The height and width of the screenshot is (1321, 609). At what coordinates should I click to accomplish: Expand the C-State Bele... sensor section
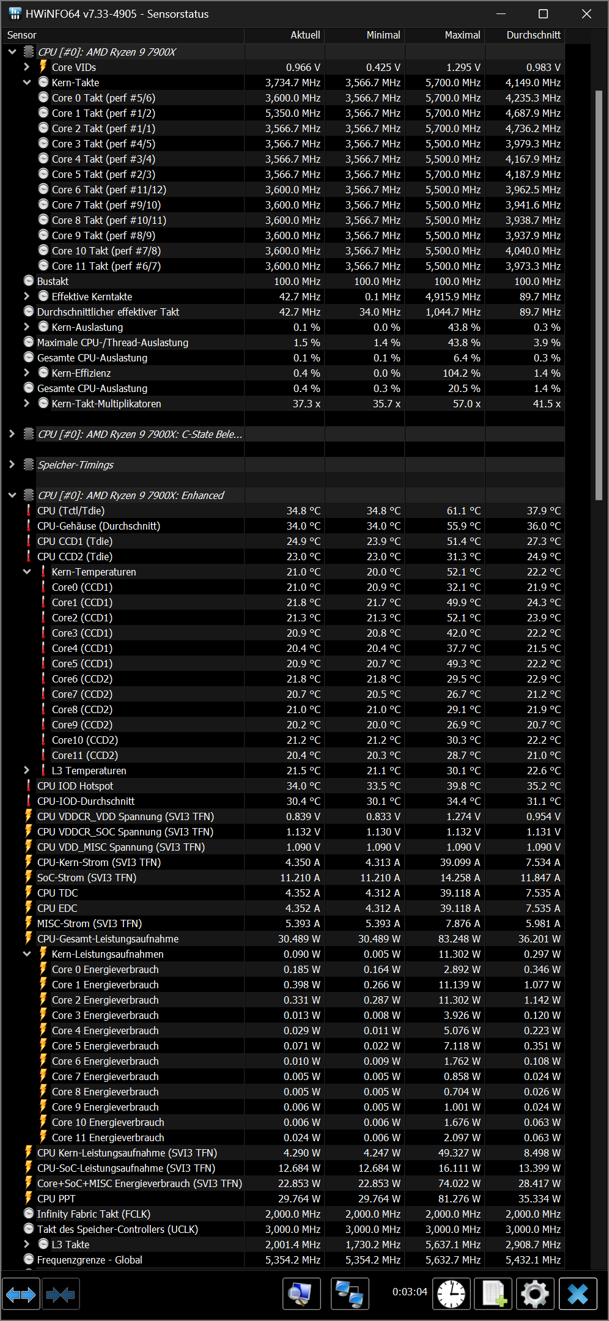click(x=12, y=434)
